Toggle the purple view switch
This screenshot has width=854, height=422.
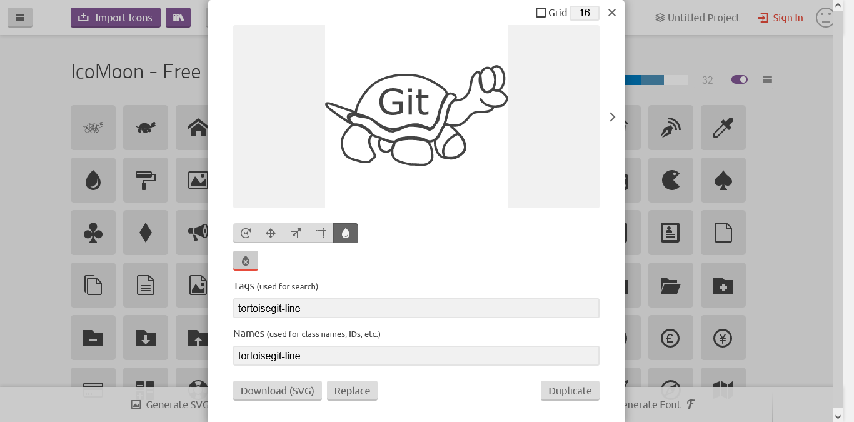tap(740, 79)
